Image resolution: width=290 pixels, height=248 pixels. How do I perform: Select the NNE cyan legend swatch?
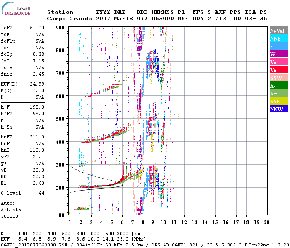click(278, 38)
